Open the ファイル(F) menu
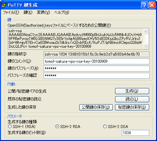Viewport: 157px width, 141px height. tap(11, 12)
